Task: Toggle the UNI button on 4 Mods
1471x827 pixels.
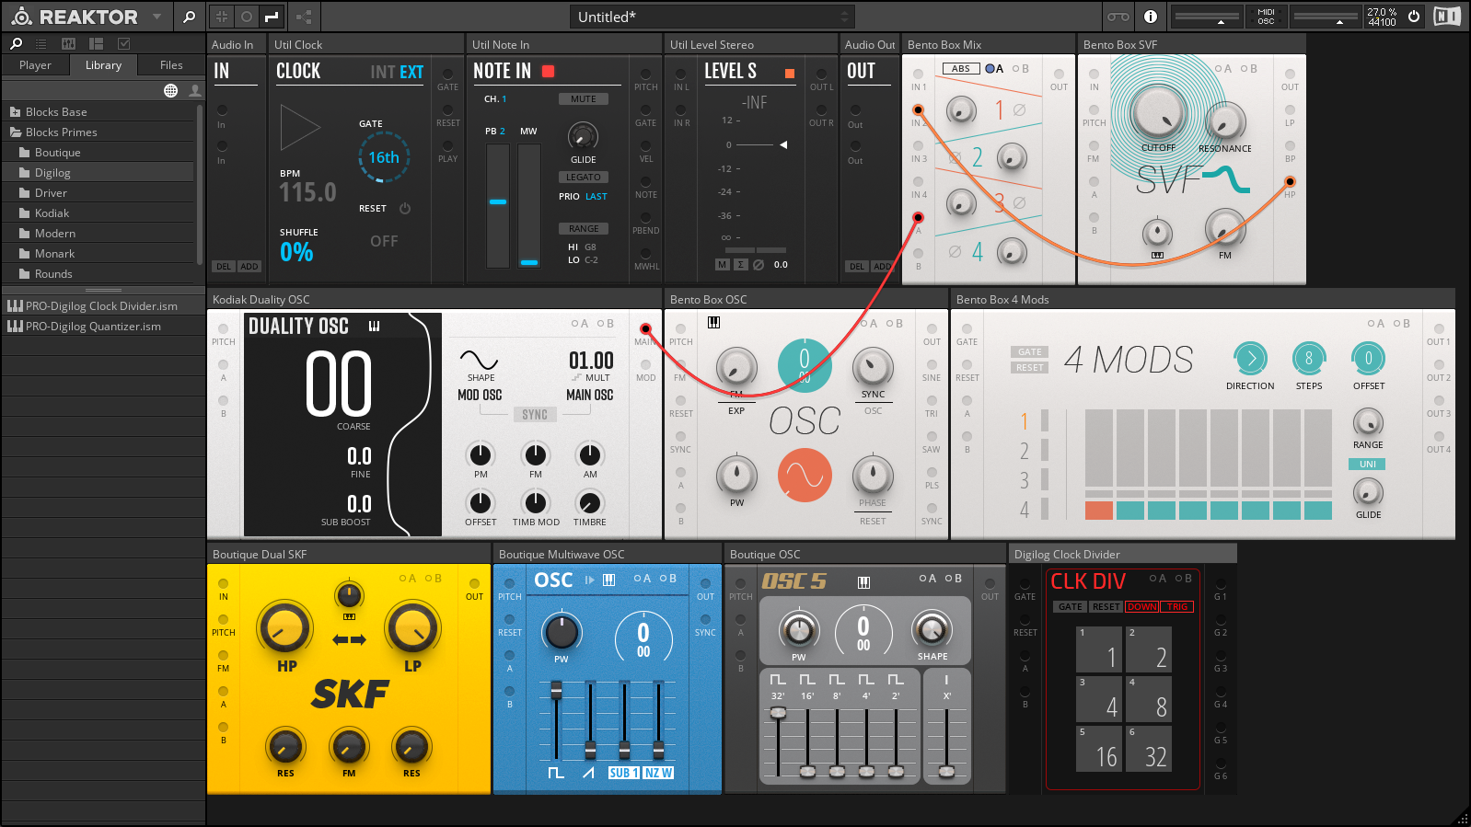Action: (1367, 465)
